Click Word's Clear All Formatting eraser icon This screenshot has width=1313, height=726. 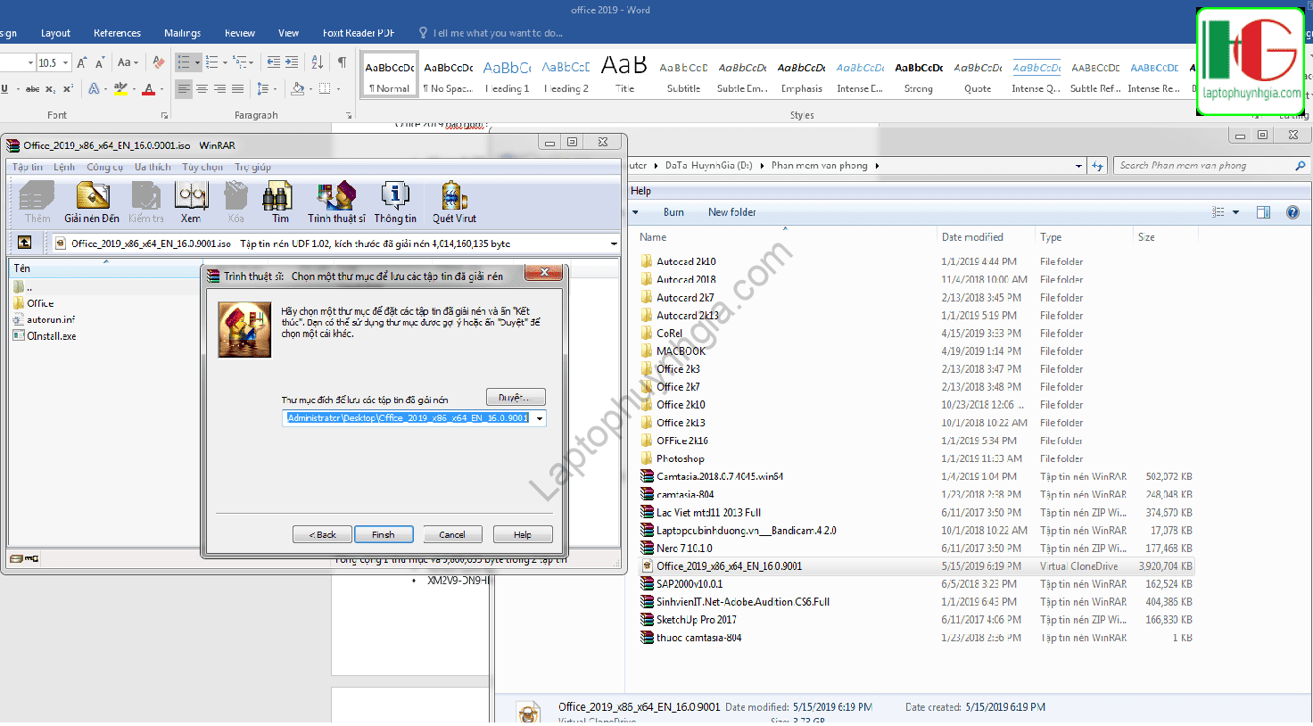coord(158,62)
